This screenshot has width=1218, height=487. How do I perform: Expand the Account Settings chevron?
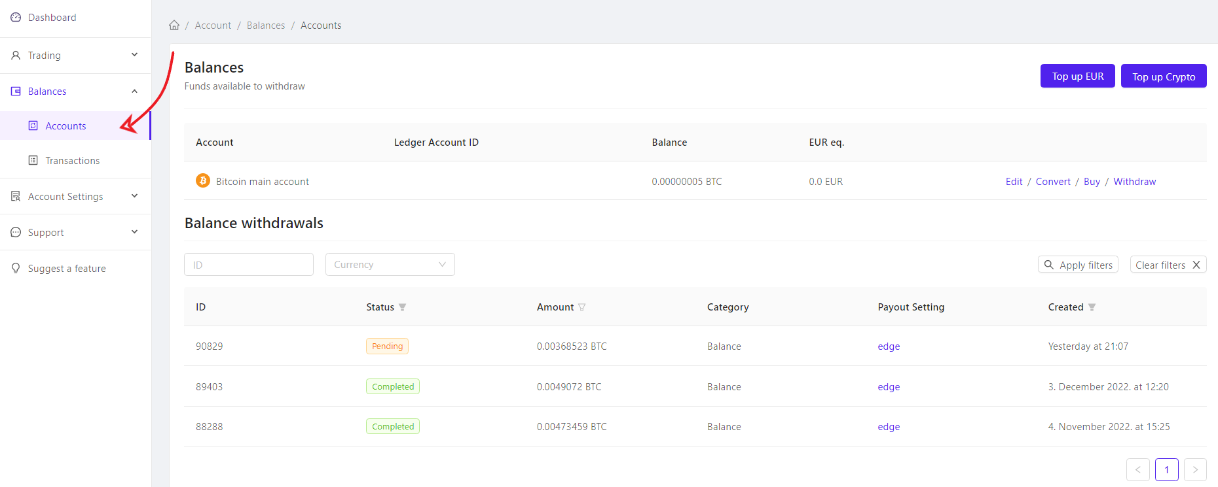(134, 196)
